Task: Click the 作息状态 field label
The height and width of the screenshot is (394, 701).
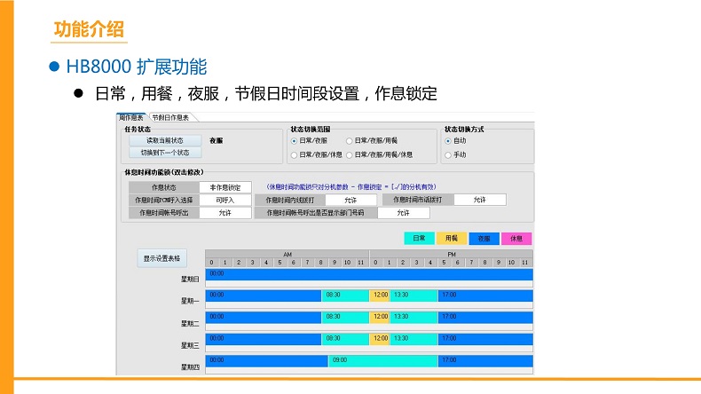Action: (163, 187)
